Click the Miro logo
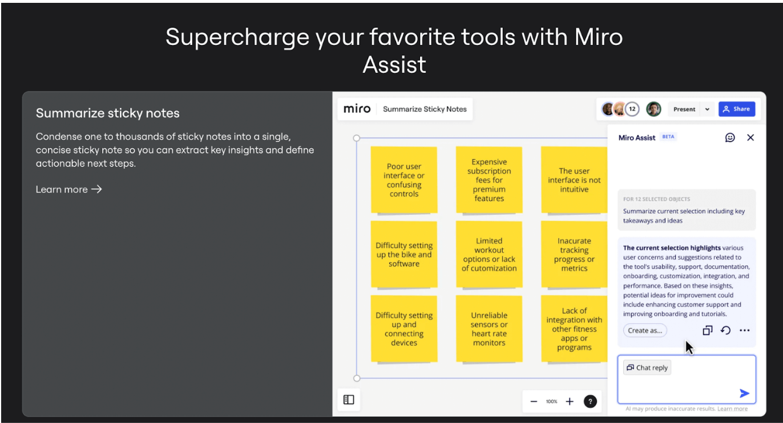This screenshot has width=783, height=423. point(357,109)
